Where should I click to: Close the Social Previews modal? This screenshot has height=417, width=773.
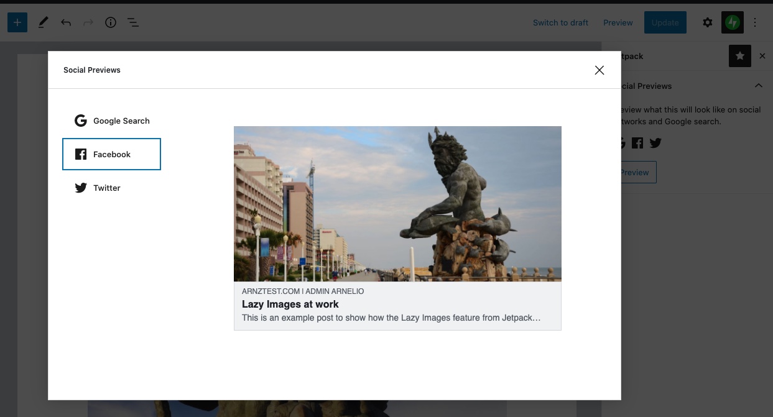click(x=599, y=70)
